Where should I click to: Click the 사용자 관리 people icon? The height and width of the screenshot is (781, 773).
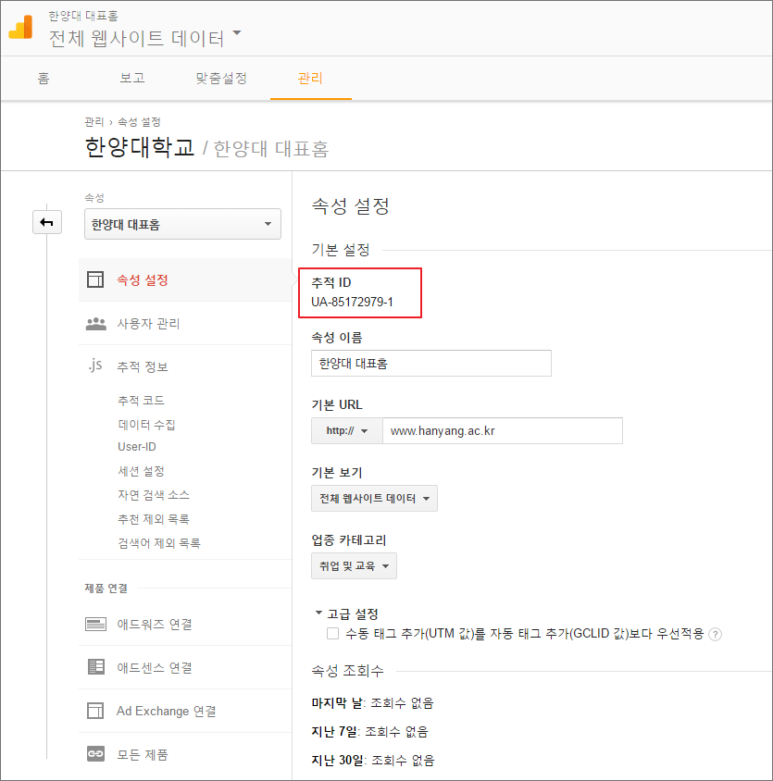[x=95, y=324]
